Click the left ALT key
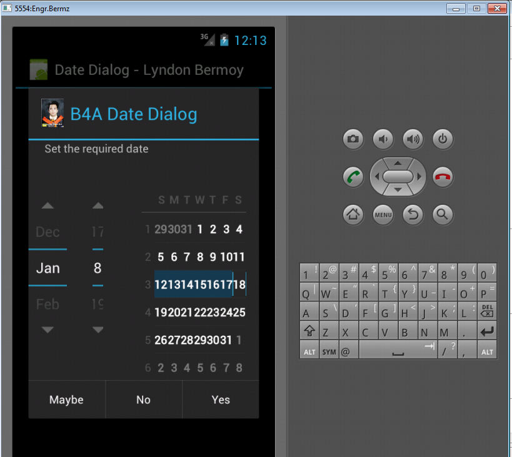Image resolution: width=512 pixels, height=457 pixels. coord(309,350)
